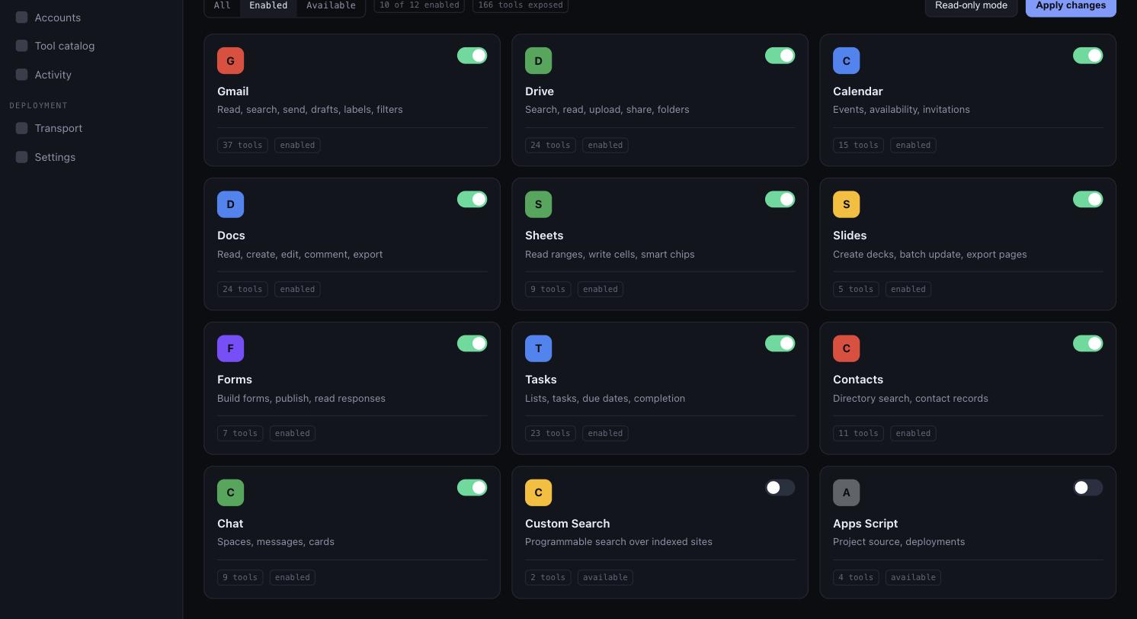Click the "166 tools exposed" badge
Image resolution: width=1137 pixels, height=619 pixels.
pyautogui.click(x=520, y=5)
